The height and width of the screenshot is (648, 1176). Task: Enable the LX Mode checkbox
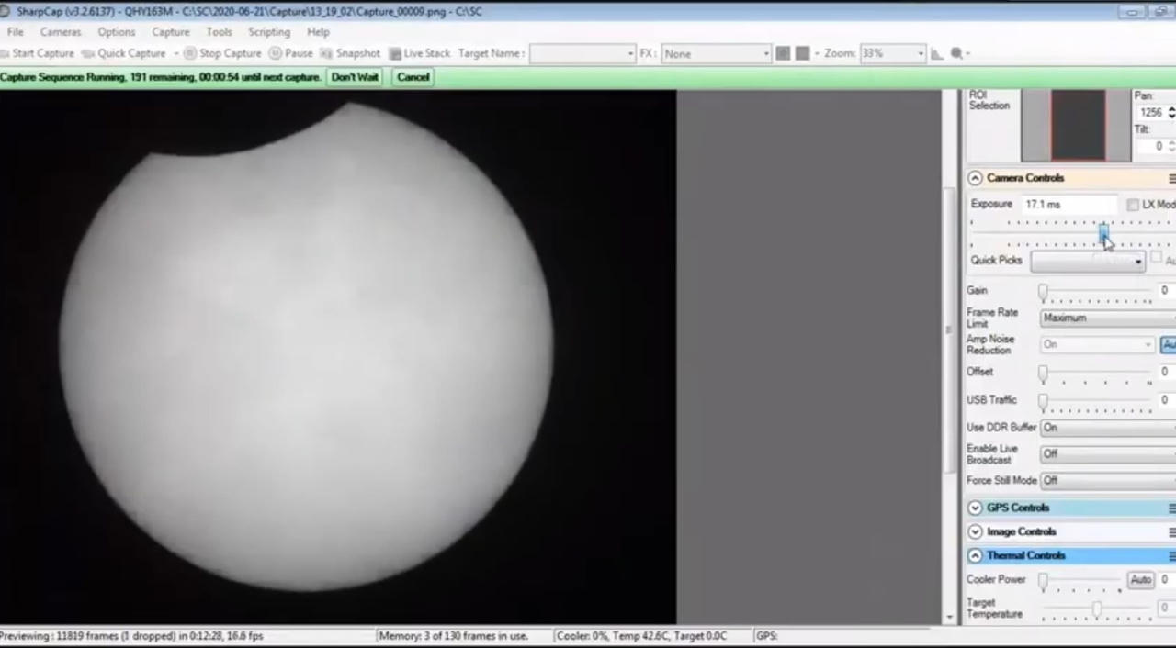pos(1133,205)
